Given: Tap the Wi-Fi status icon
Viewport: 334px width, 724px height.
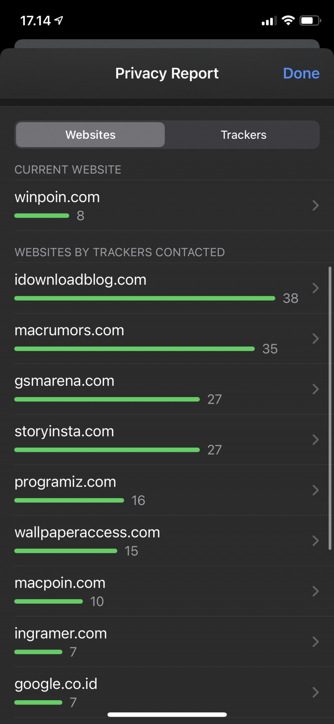Looking at the screenshot, I should pyautogui.click(x=288, y=20).
